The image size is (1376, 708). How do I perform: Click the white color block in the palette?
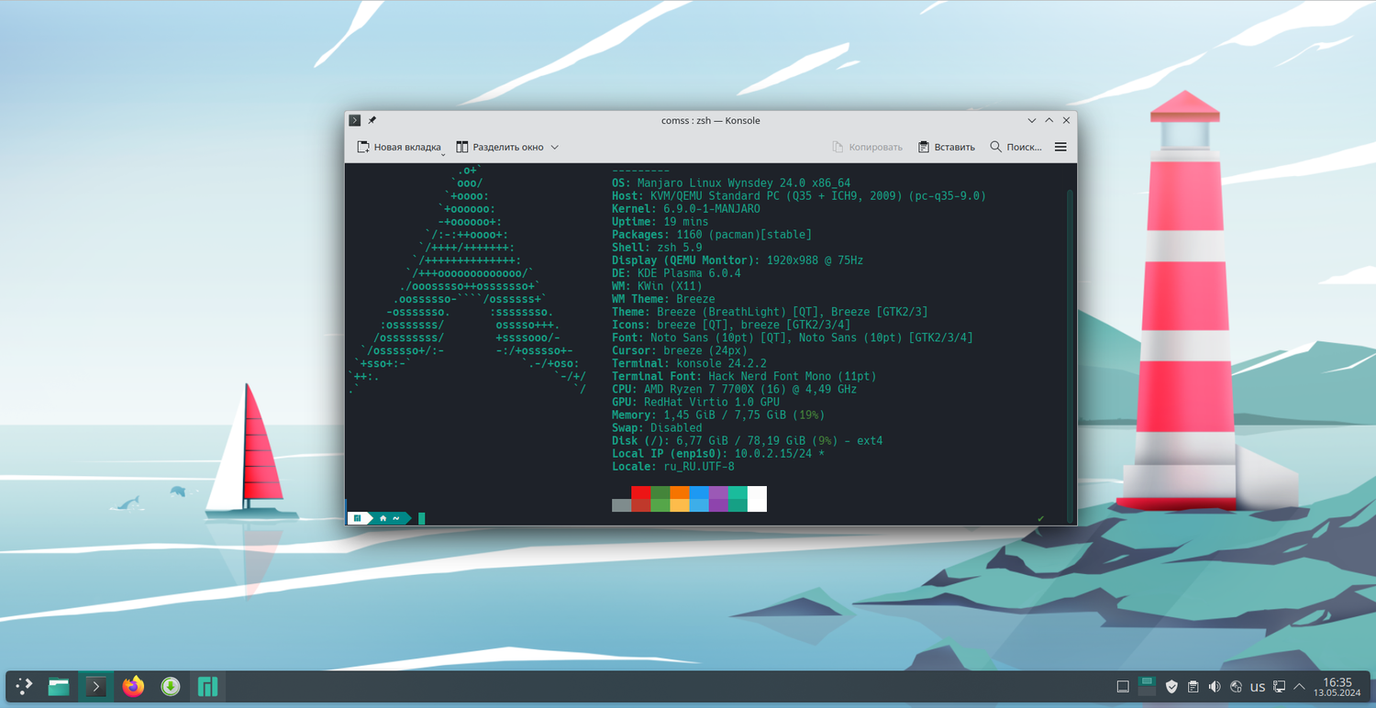point(757,499)
